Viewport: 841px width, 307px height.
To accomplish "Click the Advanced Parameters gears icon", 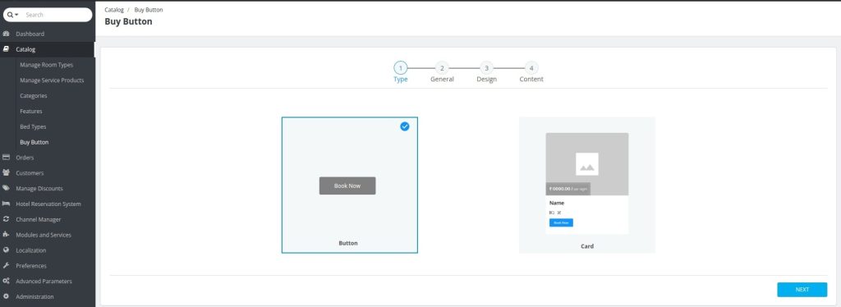I will [x=7, y=282].
